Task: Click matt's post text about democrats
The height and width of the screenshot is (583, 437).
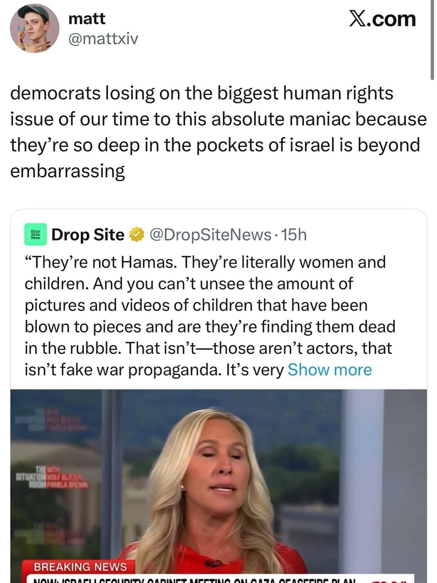Action: coord(218,118)
